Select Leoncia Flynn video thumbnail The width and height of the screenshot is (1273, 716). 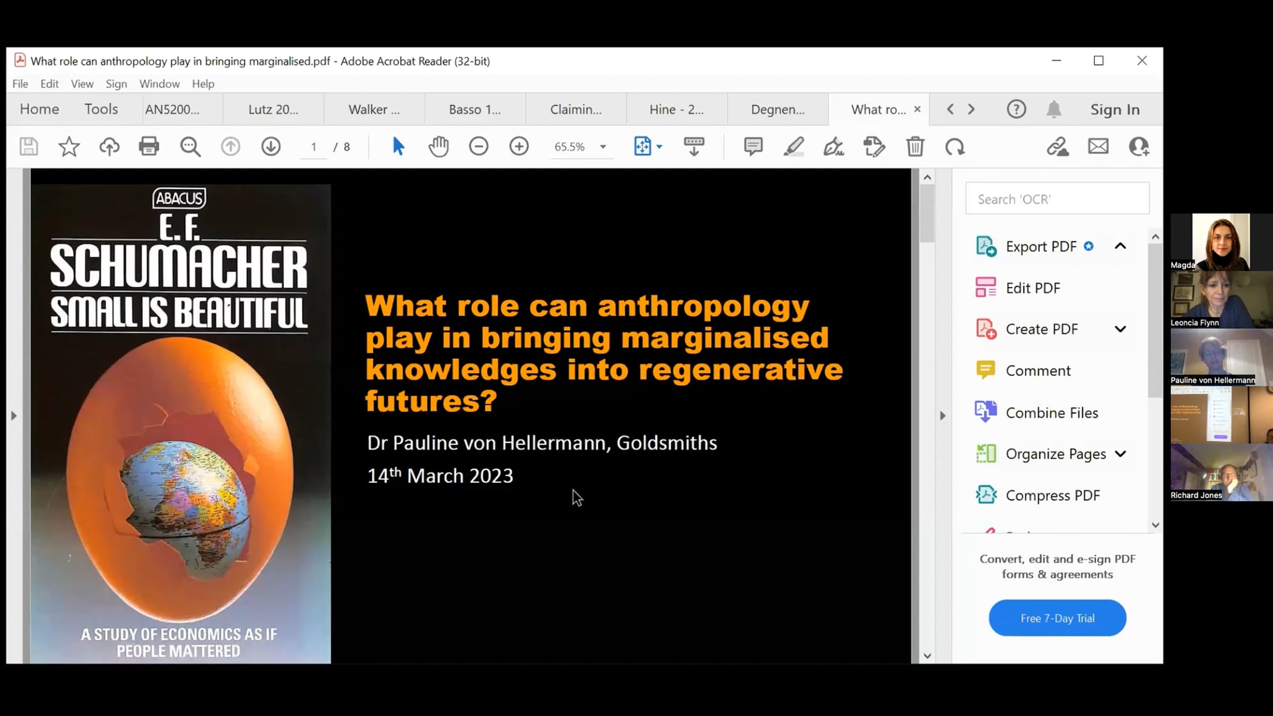coord(1222,300)
